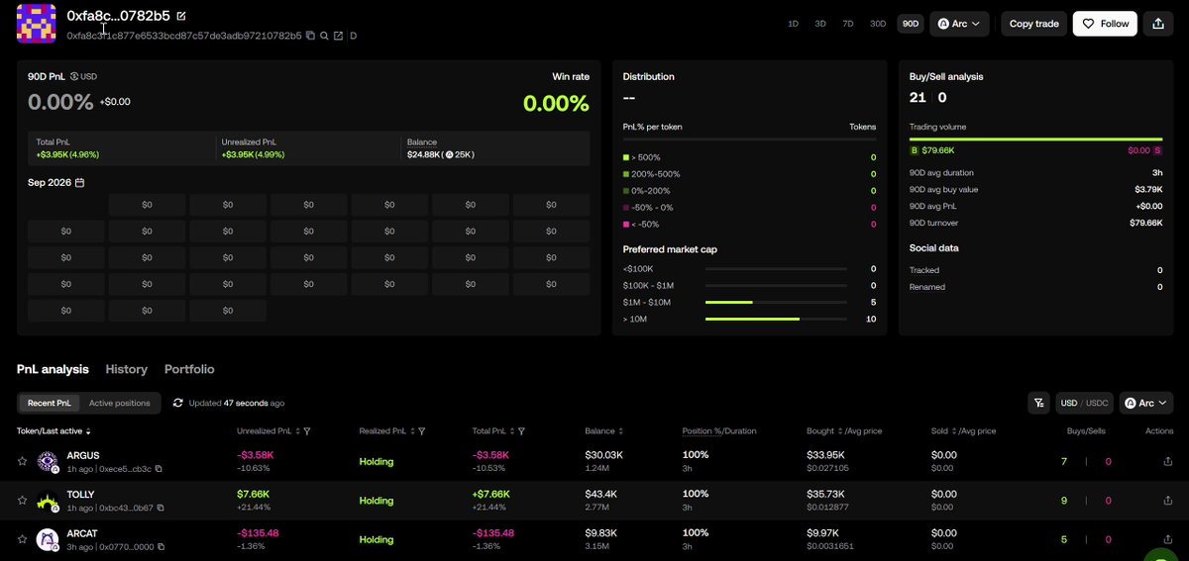Viewport: 1189px width, 561px height.
Task: Switch to the 1D time range
Action: [x=793, y=24]
